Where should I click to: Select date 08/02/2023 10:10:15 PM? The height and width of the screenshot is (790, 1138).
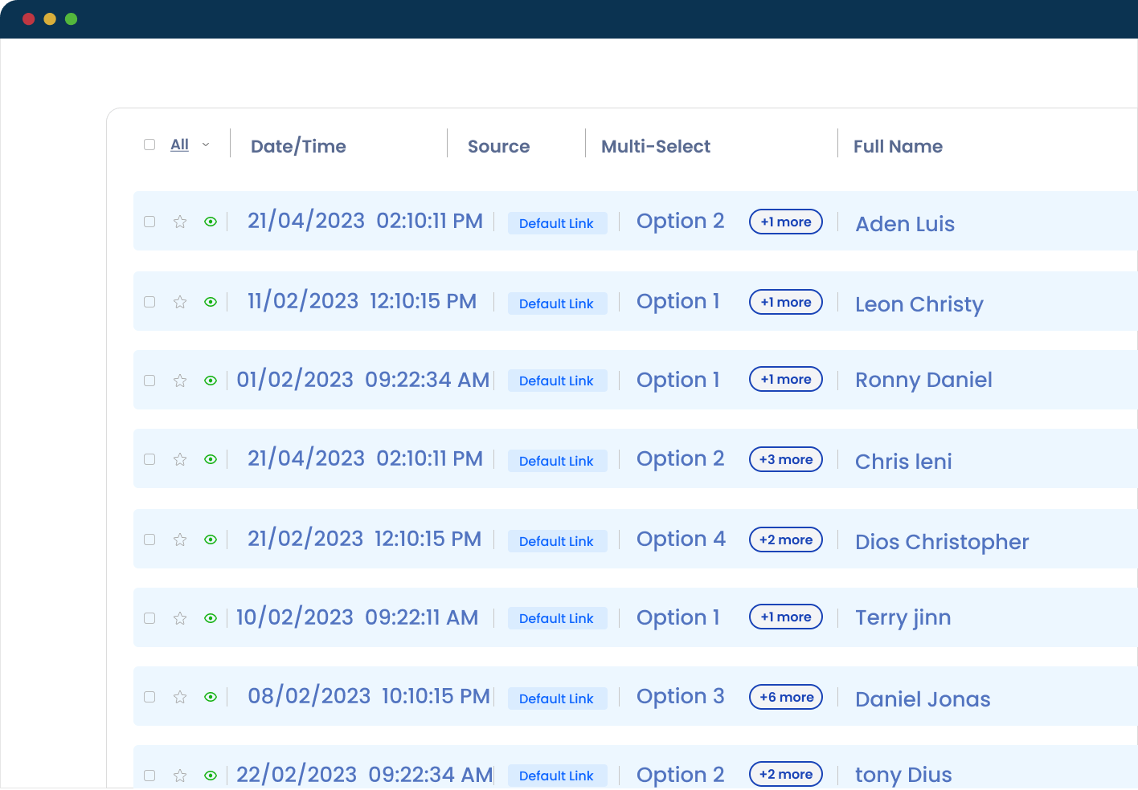(x=369, y=696)
